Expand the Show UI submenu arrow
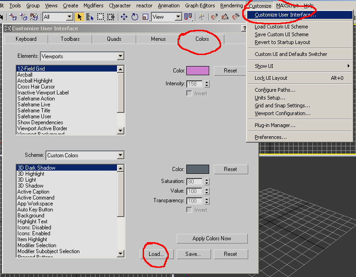356x277 pixels. [348, 66]
